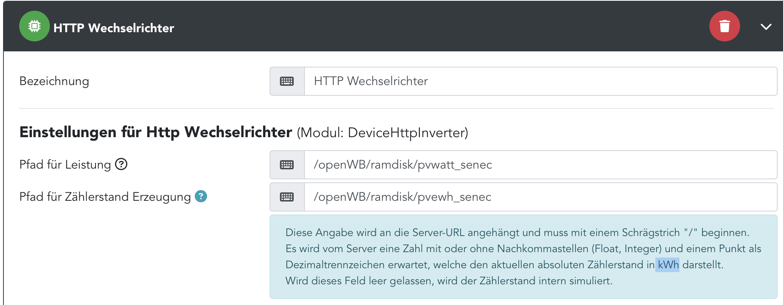Click the Modul: DeviceHttpInverter text
The height and width of the screenshot is (305, 783).
click(x=382, y=133)
